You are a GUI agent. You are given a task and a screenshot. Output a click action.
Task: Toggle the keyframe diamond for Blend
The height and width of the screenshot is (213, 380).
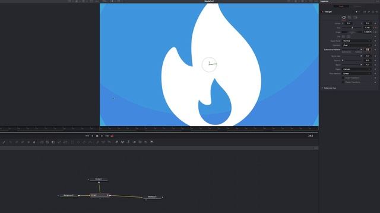coord(375,64)
